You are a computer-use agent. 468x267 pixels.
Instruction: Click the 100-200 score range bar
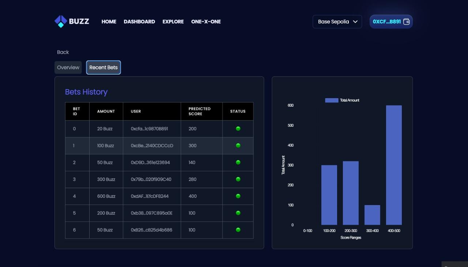pos(329,195)
